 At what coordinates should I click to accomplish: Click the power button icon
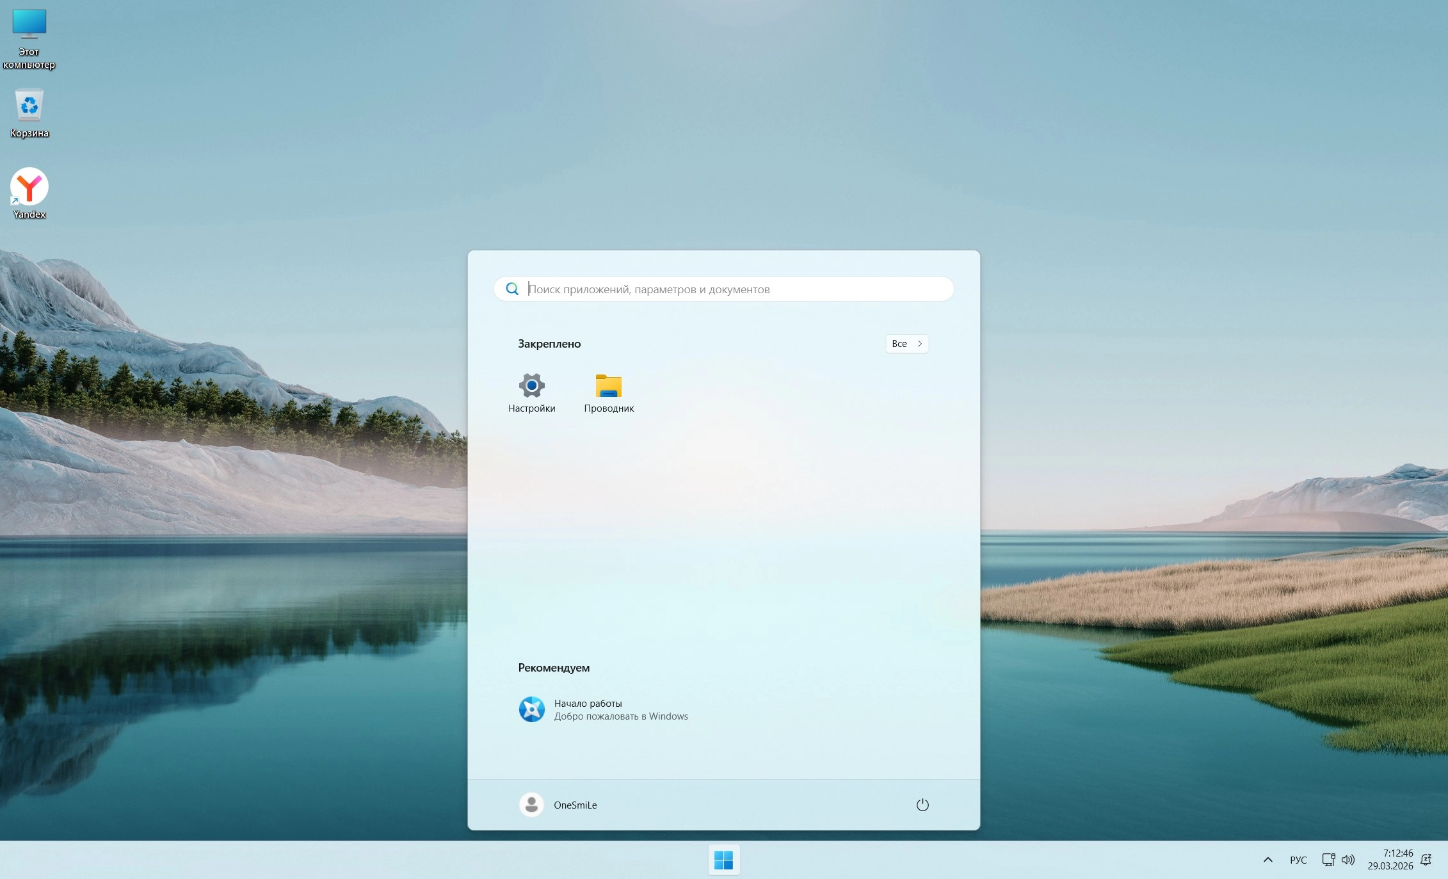(x=922, y=805)
